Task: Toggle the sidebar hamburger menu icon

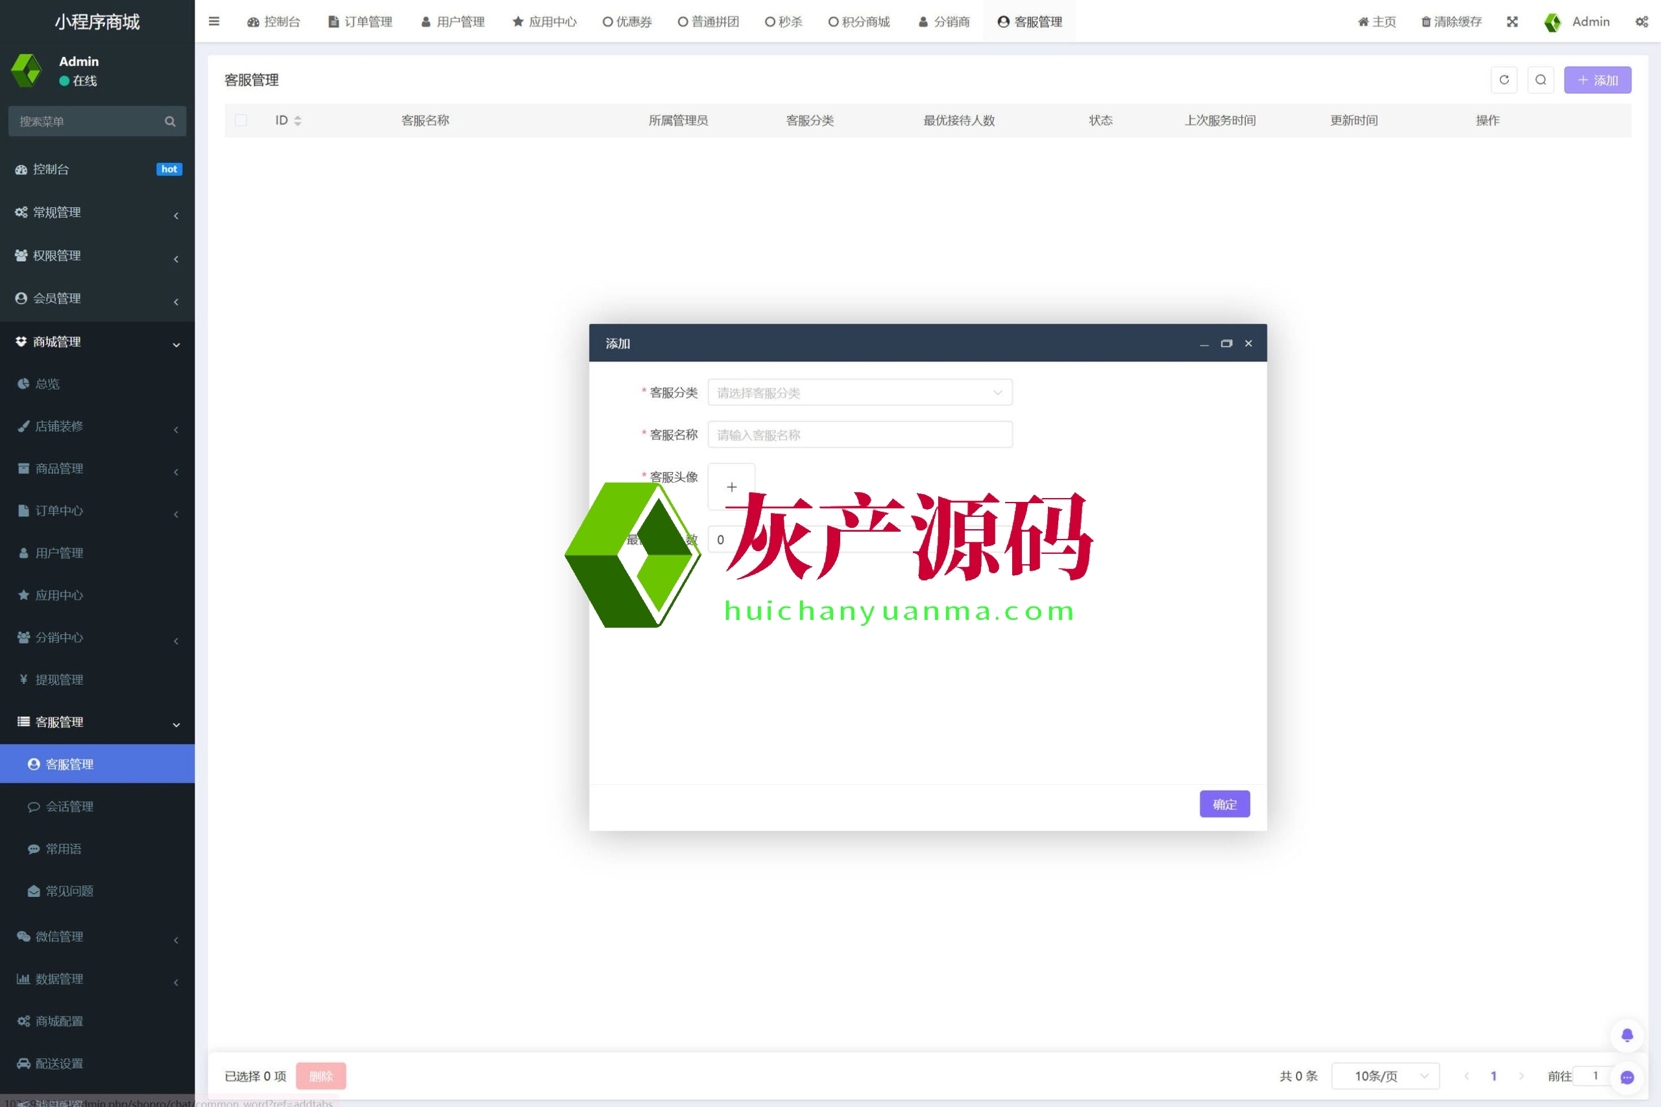Action: pyautogui.click(x=214, y=21)
